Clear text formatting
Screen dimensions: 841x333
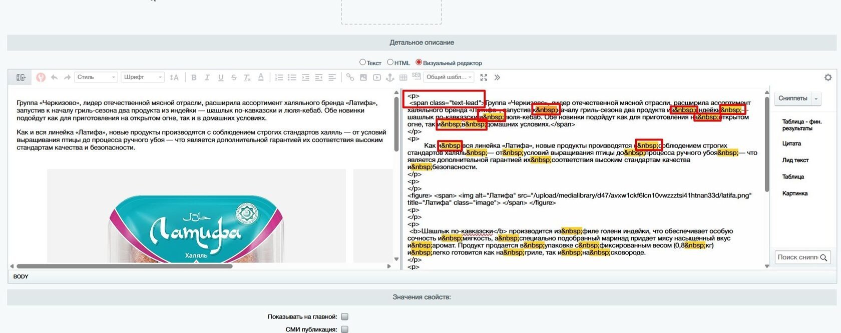pyautogui.click(x=247, y=77)
